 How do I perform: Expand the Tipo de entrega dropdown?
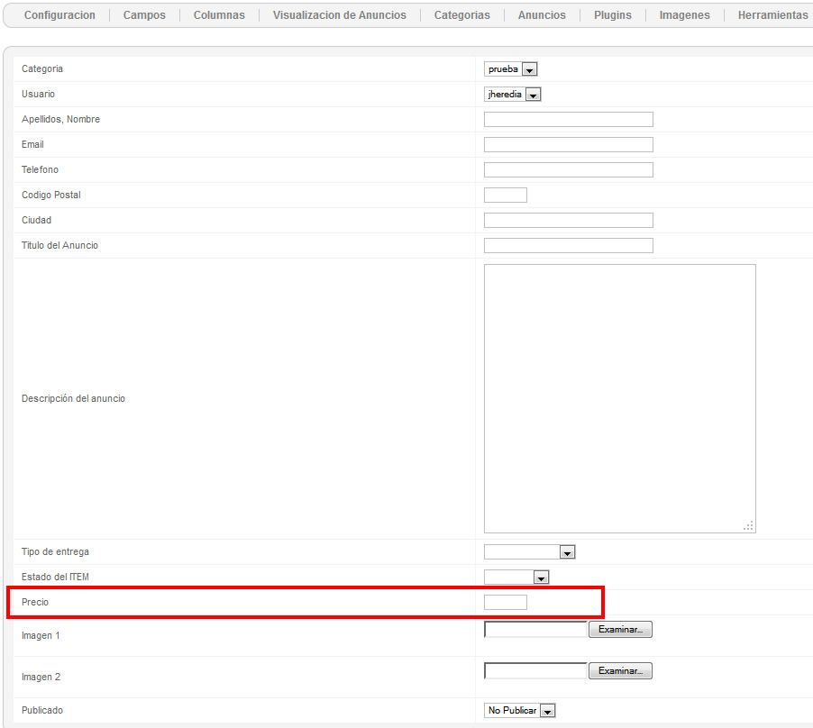click(529, 551)
